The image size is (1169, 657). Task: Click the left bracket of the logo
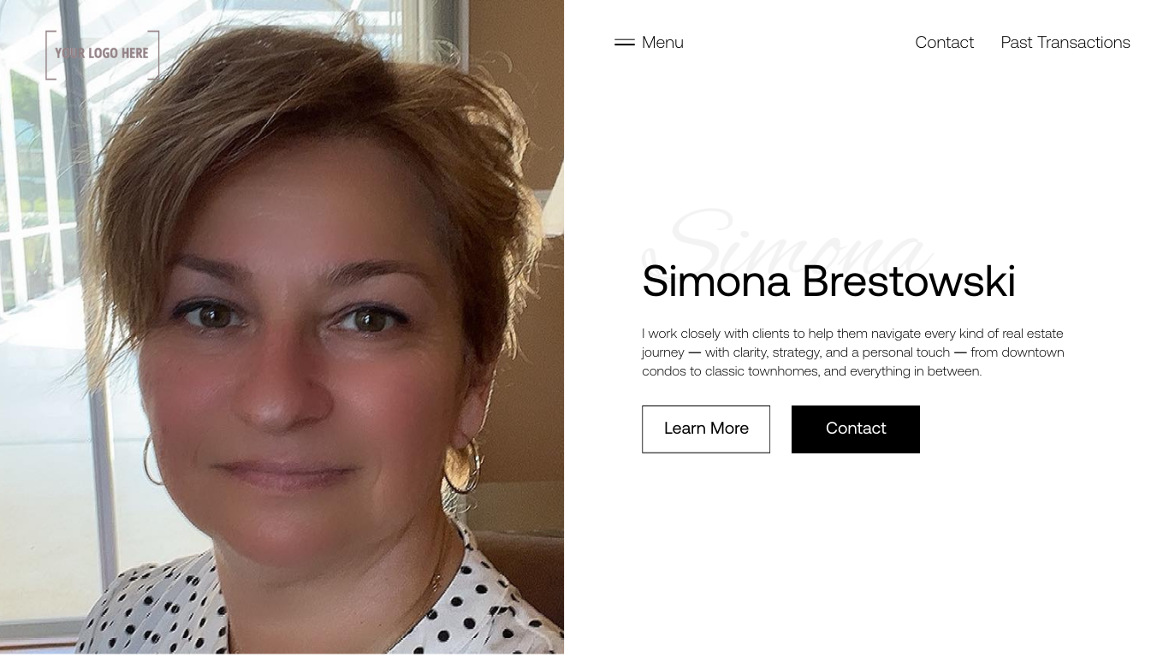tap(50, 55)
